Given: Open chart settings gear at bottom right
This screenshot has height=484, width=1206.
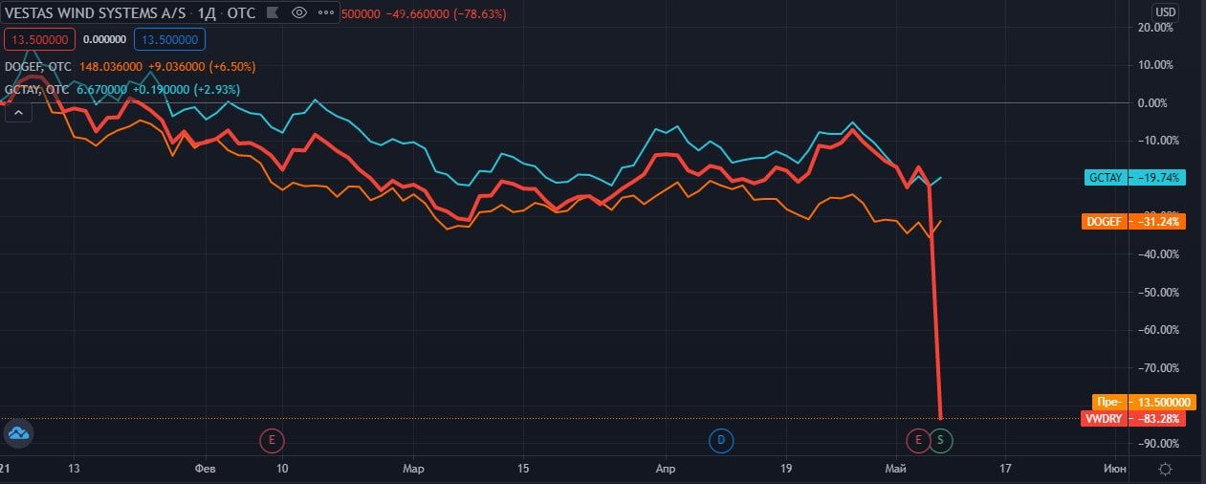Looking at the screenshot, I should (1165, 469).
